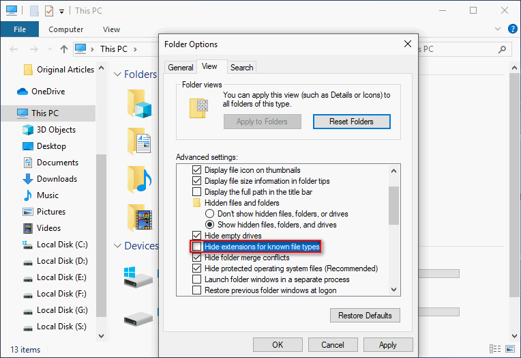Enable Restore previous folder windows at logon
521x358 pixels.
[x=196, y=290]
